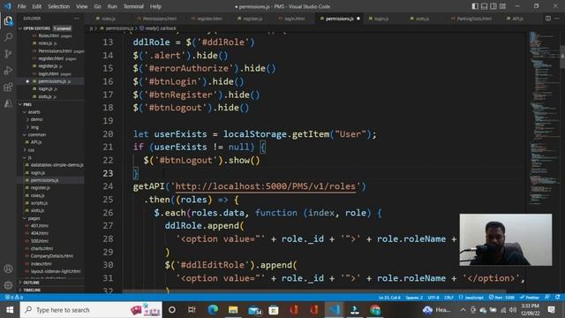The image size is (565, 318).
Task: Open the Explorer view in activity bar
Action: click(8, 21)
